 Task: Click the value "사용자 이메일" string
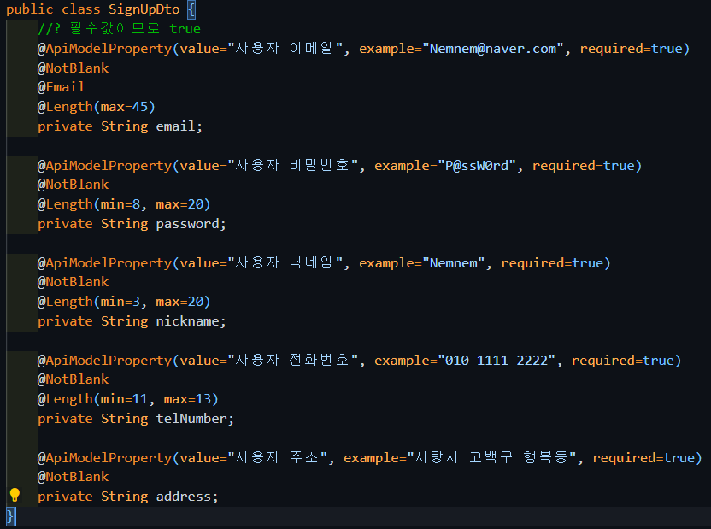pyautogui.click(x=285, y=49)
